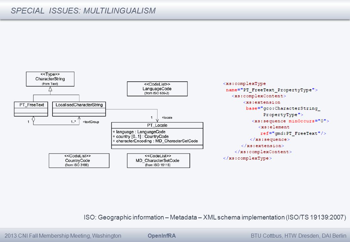The height and width of the screenshot is (242, 350).
Task: Click the "+textGroup" association label
Action: (91, 122)
